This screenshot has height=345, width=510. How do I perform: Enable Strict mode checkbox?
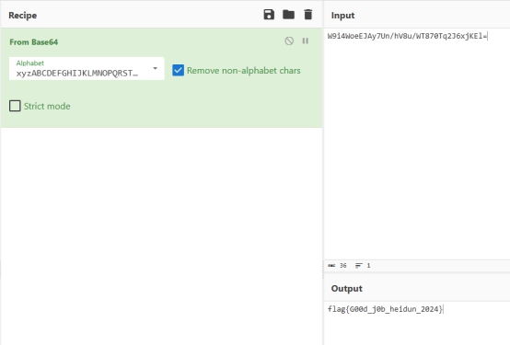15,106
